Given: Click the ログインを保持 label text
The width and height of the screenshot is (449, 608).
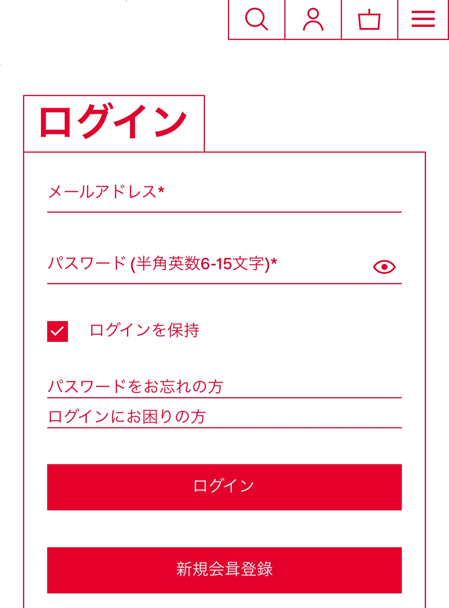Looking at the screenshot, I should click(x=144, y=330).
